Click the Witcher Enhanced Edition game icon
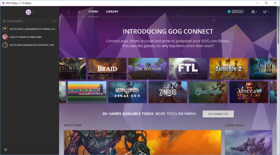 (x=5, y=45)
